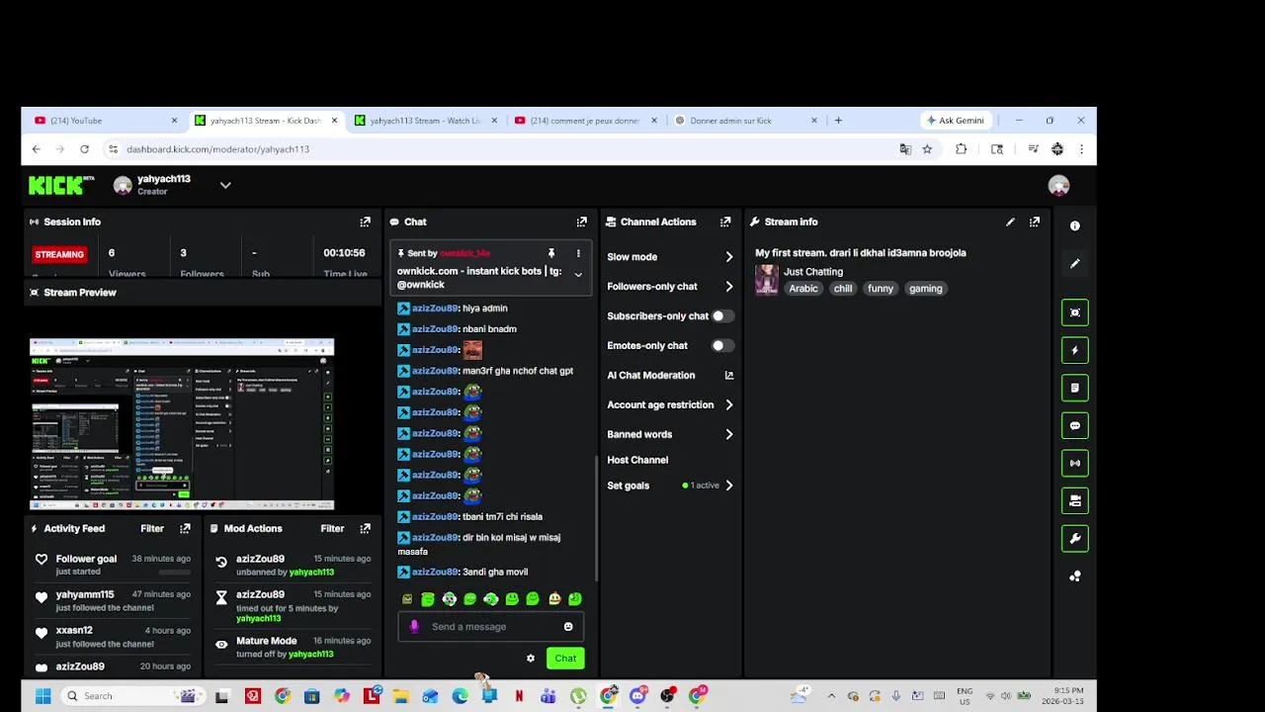Click the bubbles icon at sidebar bottom
Viewport: 1265px width, 712px height.
1075,577
